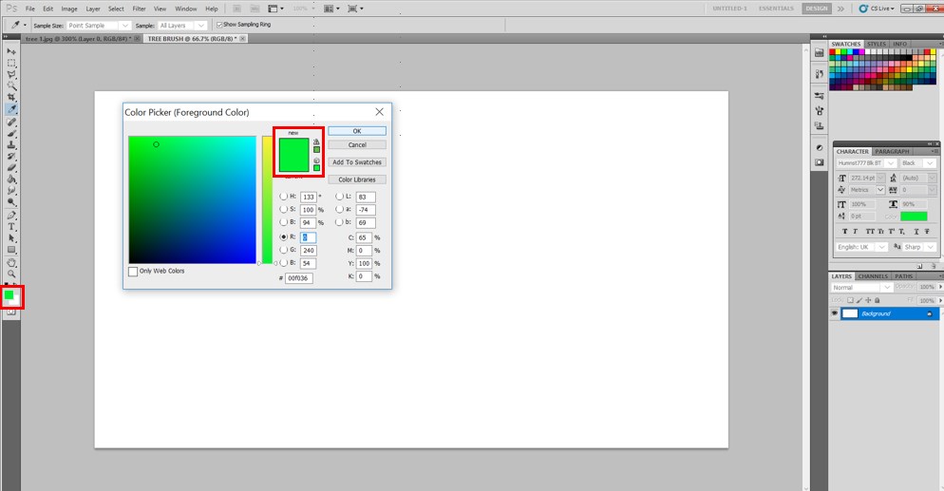Open the kerning Metrics dropdown
Screen dimensions: 944x491
pyautogui.click(x=867, y=190)
